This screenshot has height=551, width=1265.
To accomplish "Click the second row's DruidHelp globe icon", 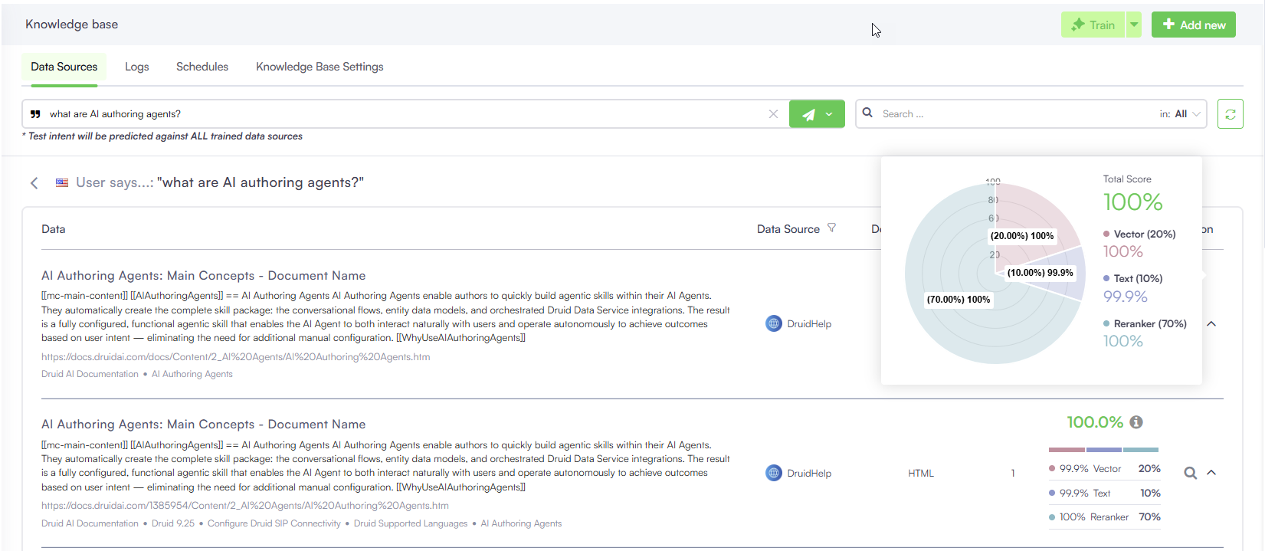I will (x=774, y=473).
